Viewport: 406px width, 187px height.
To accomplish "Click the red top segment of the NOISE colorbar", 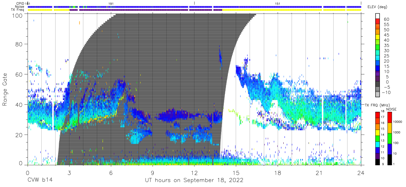I will 390,117.
